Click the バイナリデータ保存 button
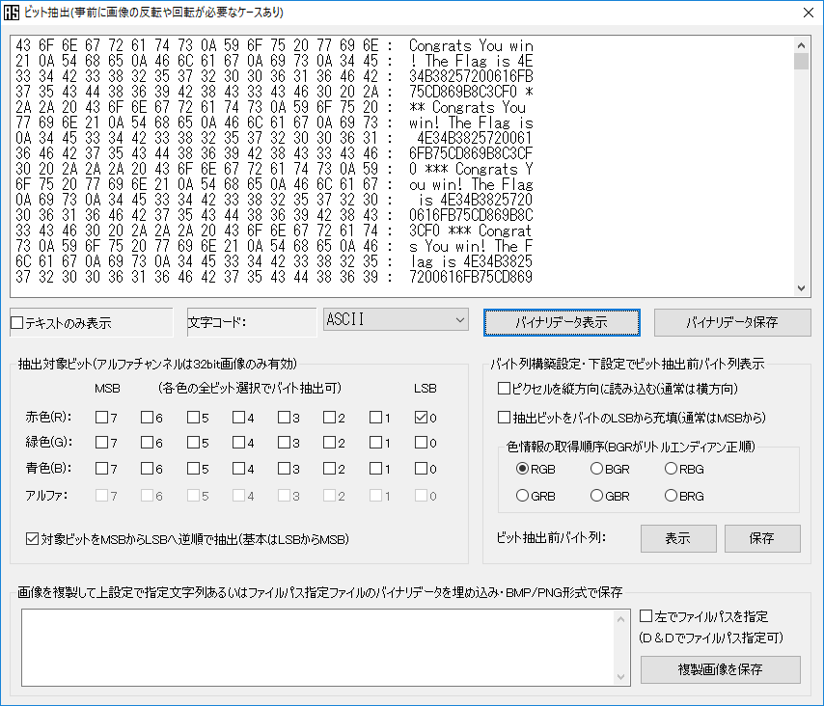The height and width of the screenshot is (706, 824). click(x=732, y=322)
